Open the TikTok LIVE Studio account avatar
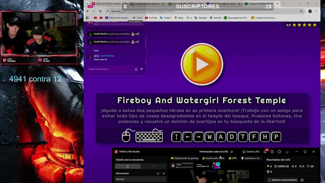325x183 pixels. 287,152
